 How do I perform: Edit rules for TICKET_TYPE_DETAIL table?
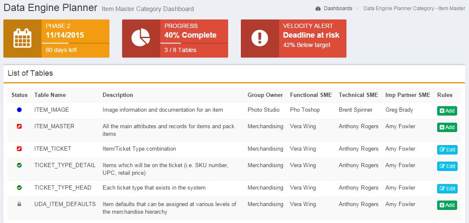[447, 166]
